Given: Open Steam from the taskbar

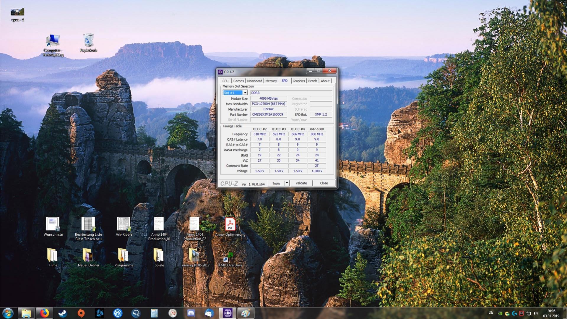Looking at the screenshot, I should pos(62,313).
